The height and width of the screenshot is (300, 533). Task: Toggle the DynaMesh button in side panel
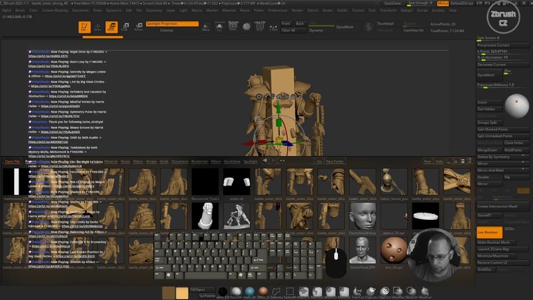click(x=486, y=75)
